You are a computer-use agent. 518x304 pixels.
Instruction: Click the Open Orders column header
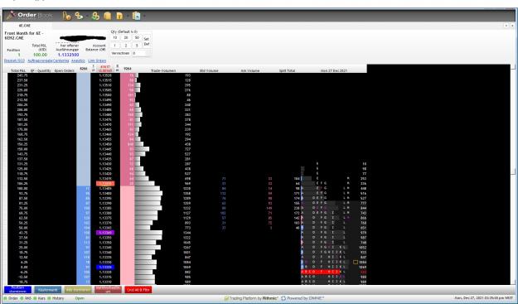65,70
